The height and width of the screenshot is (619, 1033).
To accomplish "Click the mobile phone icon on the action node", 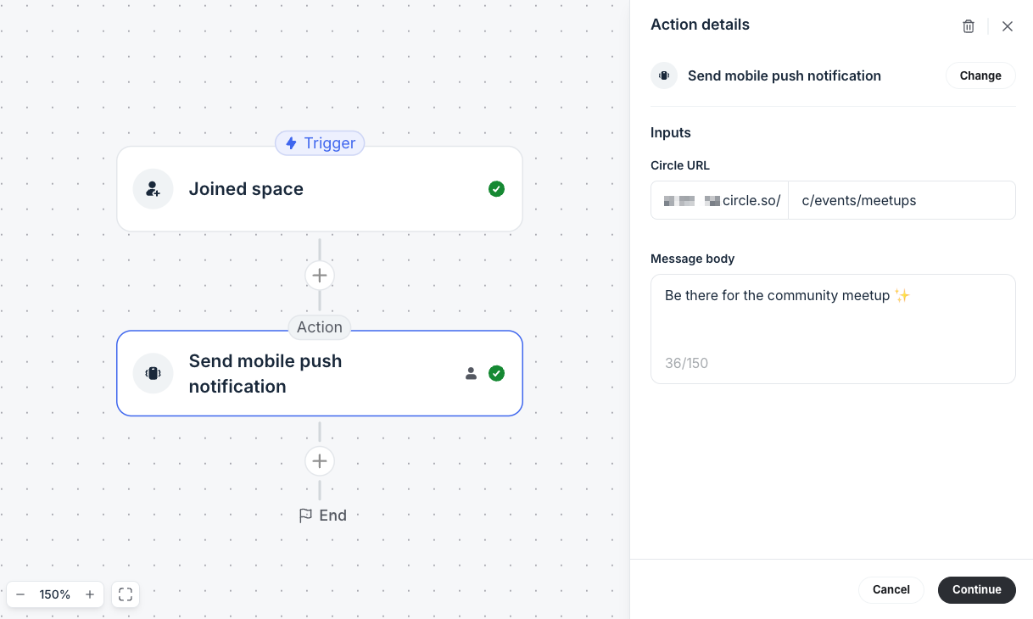I will (x=153, y=373).
